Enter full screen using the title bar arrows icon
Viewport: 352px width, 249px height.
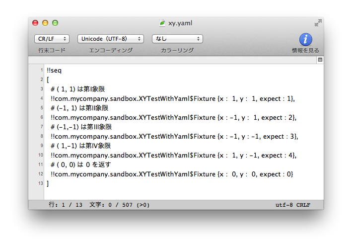coord(318,23)
